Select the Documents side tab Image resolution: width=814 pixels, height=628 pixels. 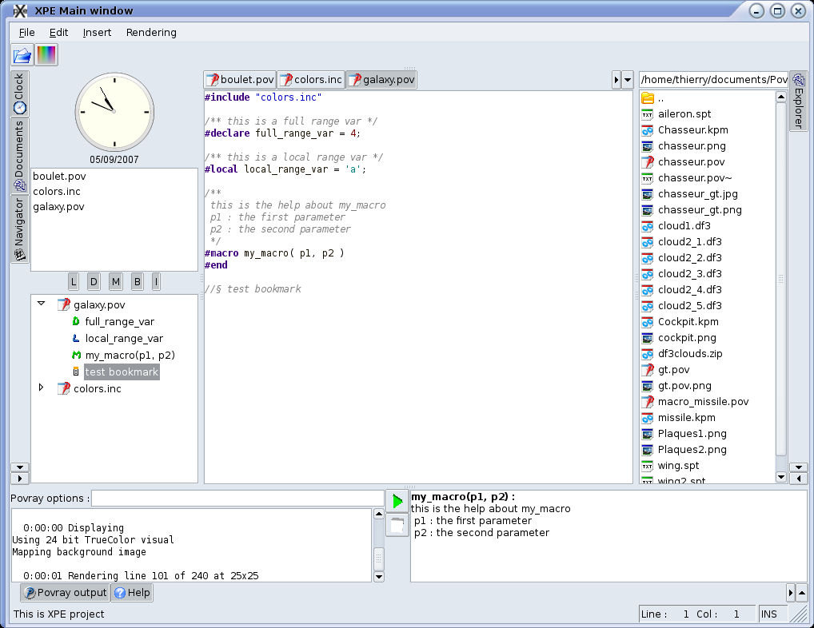point(20,156)
